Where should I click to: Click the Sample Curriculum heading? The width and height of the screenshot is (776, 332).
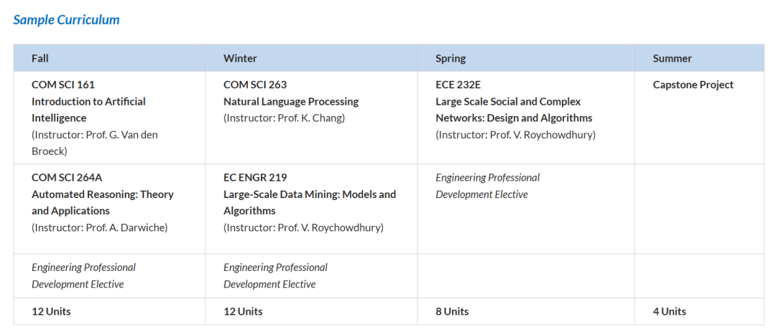click(66, 20)
